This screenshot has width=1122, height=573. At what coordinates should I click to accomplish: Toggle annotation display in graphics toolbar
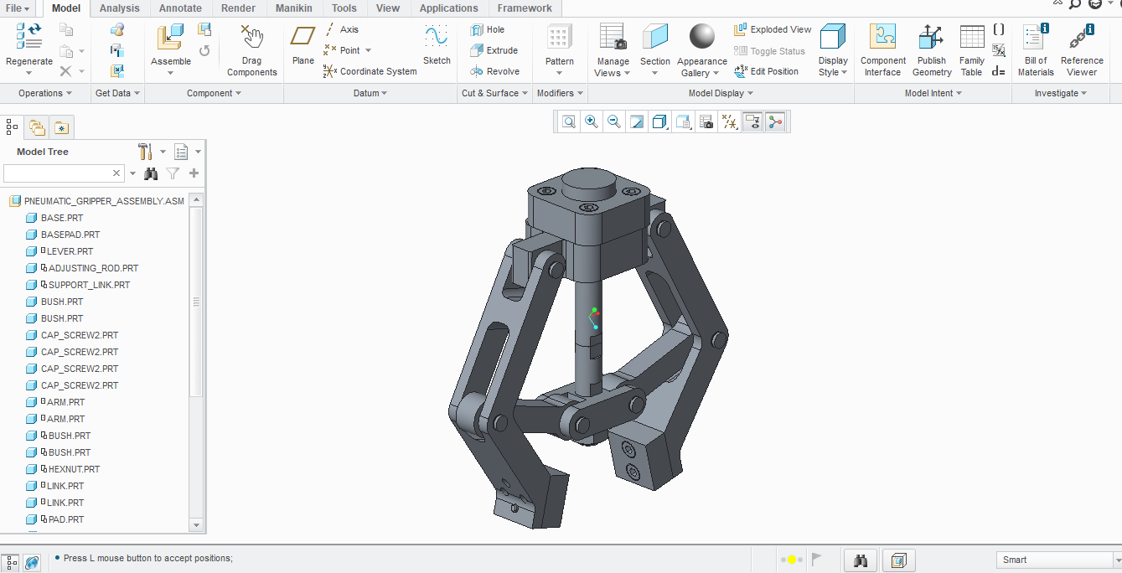pyautogui.click(x=752, y=122)
